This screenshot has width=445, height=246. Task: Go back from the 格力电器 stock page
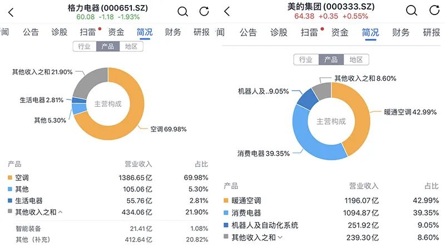(11, 12)
